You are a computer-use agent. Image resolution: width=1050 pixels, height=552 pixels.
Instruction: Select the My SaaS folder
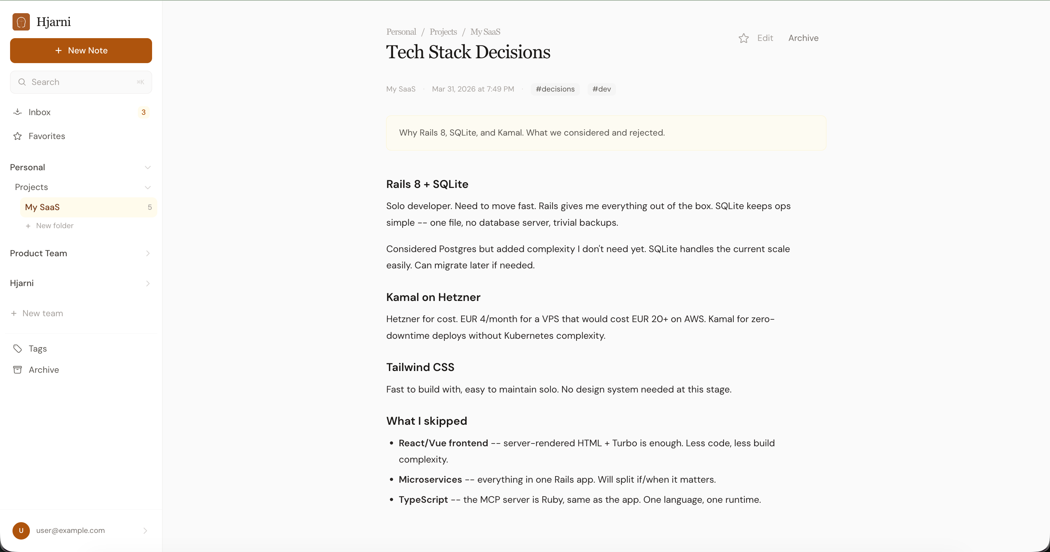[x=42, y=207]
